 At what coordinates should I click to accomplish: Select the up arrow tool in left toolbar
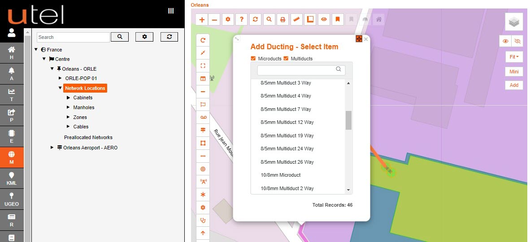tap(203, 233)
